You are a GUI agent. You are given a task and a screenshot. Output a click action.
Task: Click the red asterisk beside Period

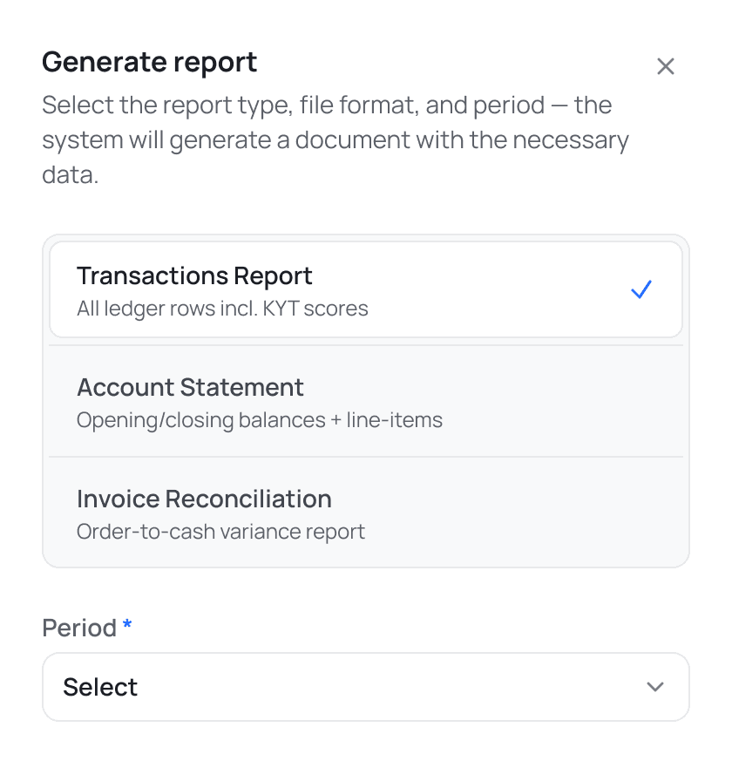[x=126, y=622]
